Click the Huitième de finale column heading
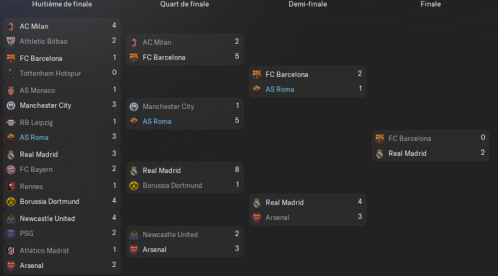498x276 pixels. click(62, 4)
